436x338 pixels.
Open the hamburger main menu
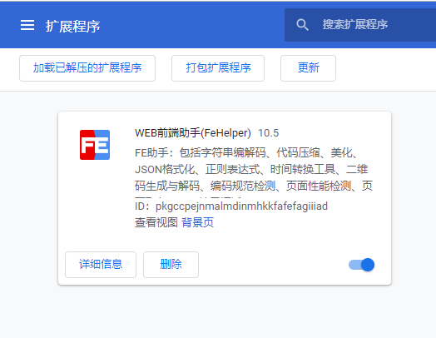point(27,25)
